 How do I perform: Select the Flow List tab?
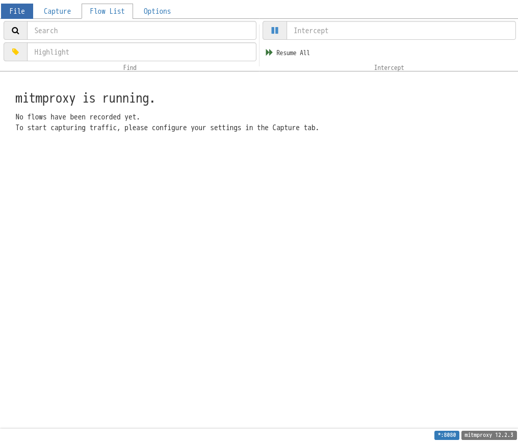click(108, 11)
